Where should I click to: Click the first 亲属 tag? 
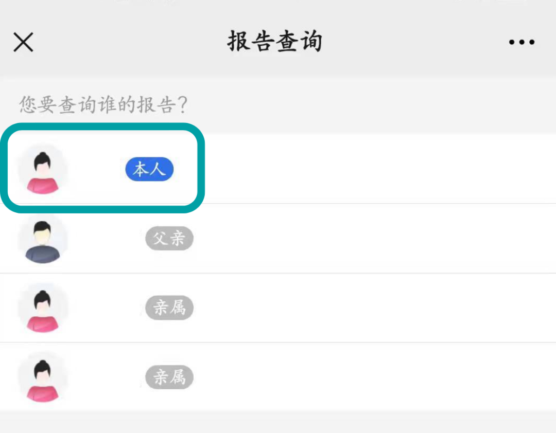pos(169,308)
